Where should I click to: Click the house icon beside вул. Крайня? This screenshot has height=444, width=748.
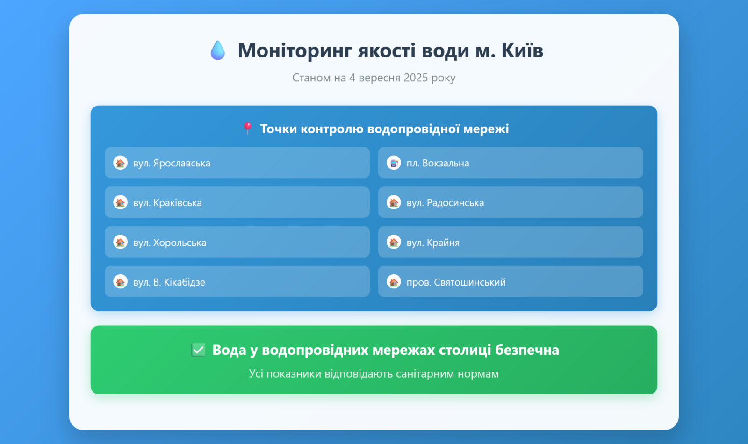(394, 242)
